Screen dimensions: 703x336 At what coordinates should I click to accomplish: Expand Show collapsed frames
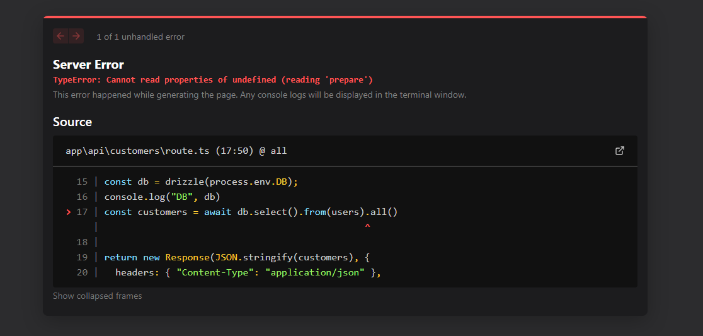(x=97, y=296)
